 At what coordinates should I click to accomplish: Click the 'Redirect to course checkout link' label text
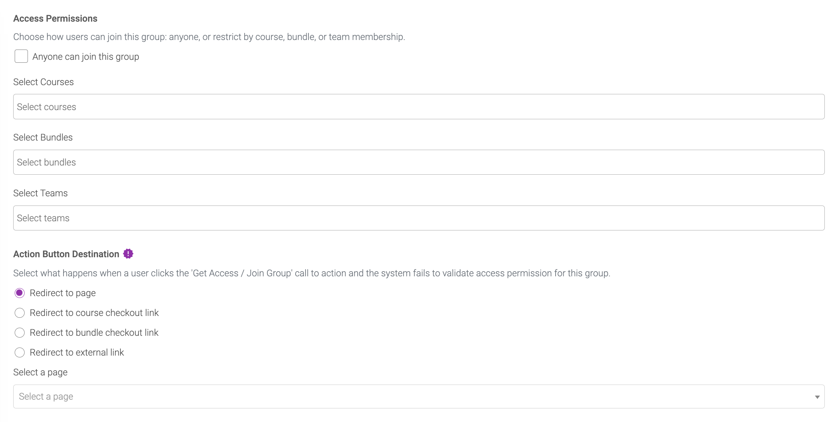pyautogui.click(x=94, y=313)
